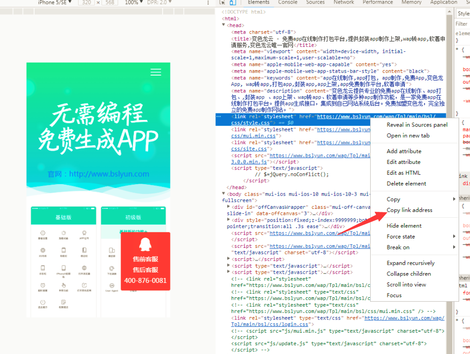Expand the offCanvasWrapper div node

point(228,206)
